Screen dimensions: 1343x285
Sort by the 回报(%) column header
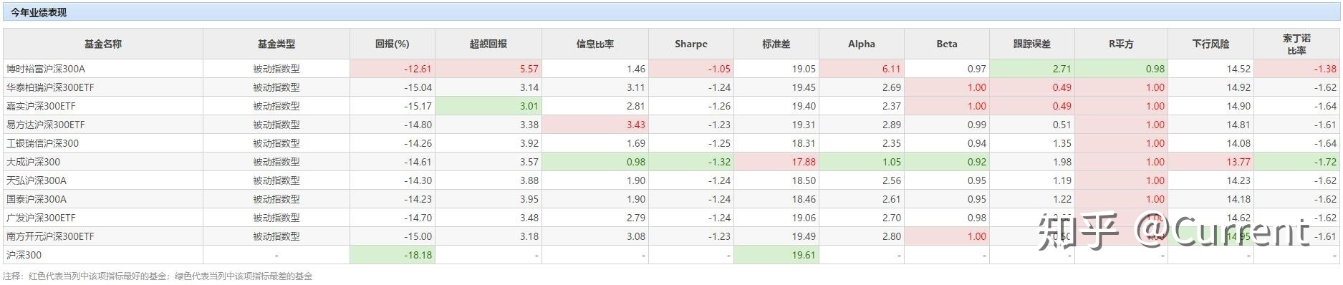pyautogui.click(x=393, y=44)
